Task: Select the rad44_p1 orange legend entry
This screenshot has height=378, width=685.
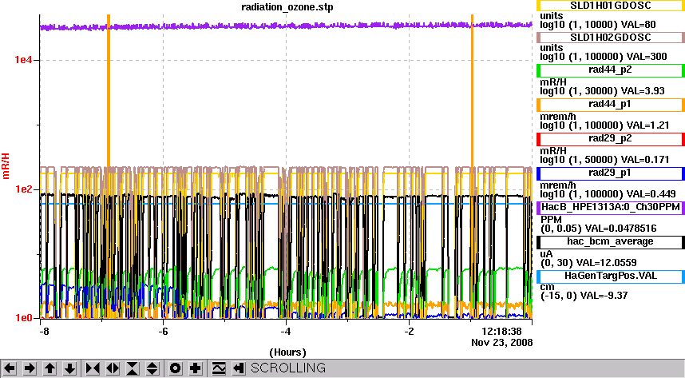Action: click(610, 105)
